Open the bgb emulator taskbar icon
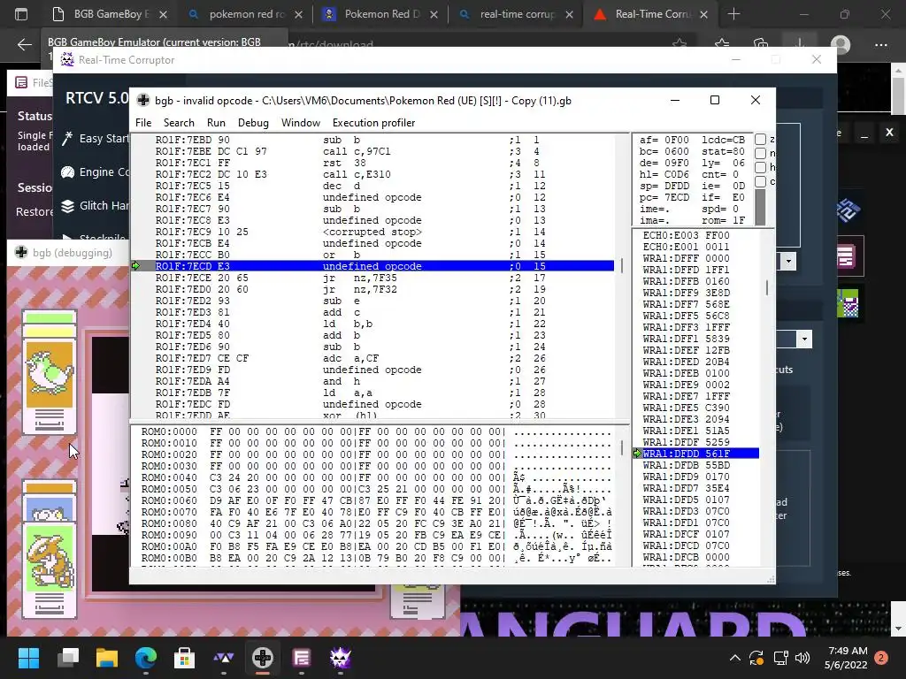906x679 pixels. pos(262,658)
